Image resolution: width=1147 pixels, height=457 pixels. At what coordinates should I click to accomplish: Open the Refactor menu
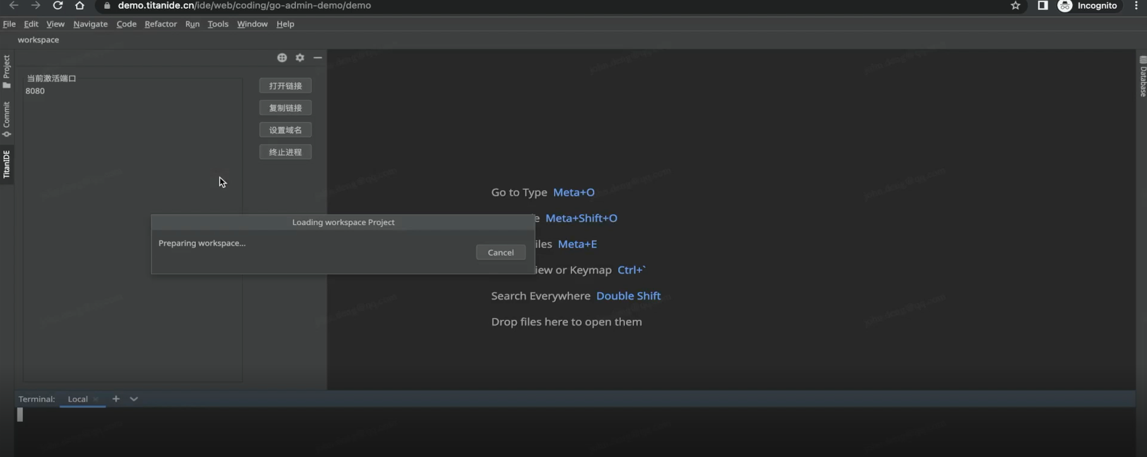pos(161,24)
